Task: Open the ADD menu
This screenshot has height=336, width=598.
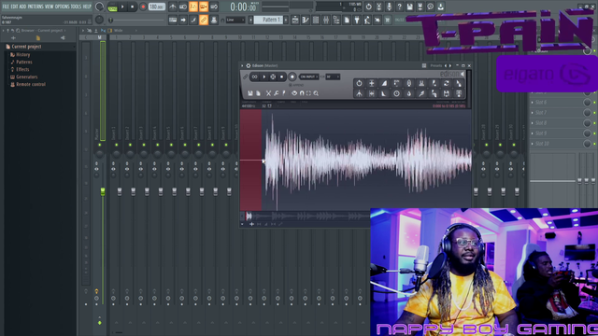Action: click(22, 7)
